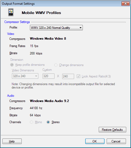
Task: Click the Windows Media Video 8 compressor text
Action: tap(48, 39)
